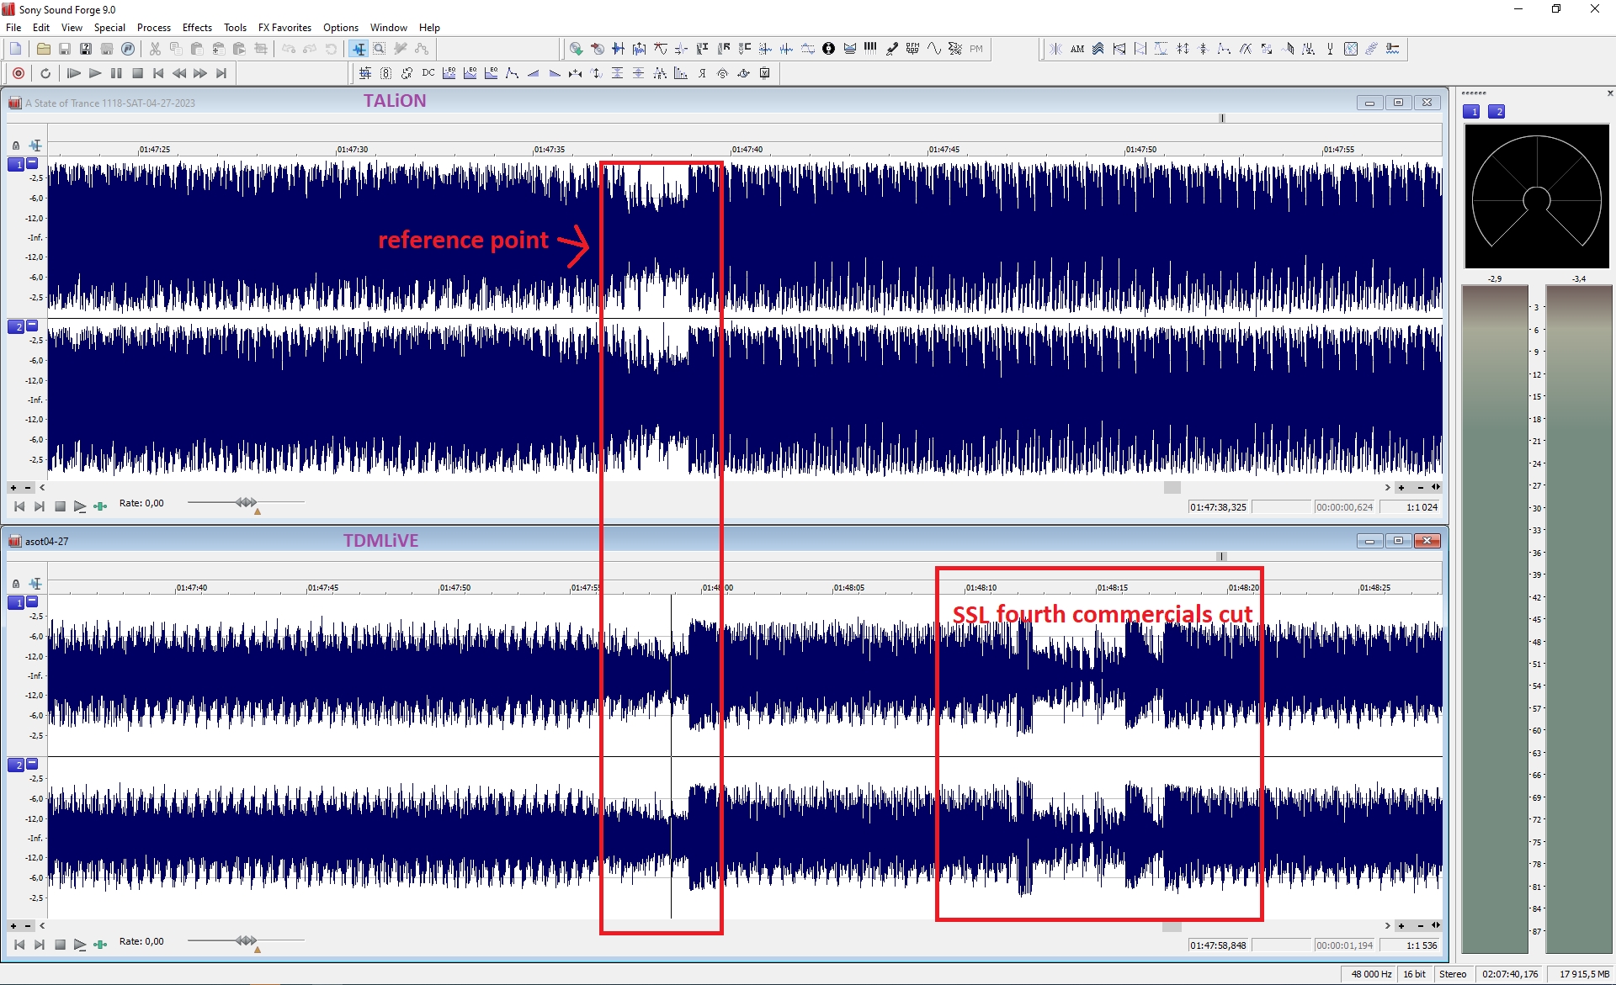Click the Fade In process icon
Screen dimensions: 1616x985
[x=533, y=73]
